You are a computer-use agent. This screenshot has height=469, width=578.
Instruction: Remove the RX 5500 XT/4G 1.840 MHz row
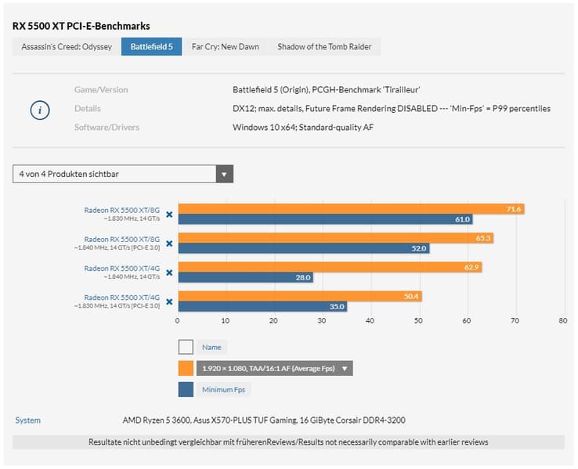(x=169, y=272)
